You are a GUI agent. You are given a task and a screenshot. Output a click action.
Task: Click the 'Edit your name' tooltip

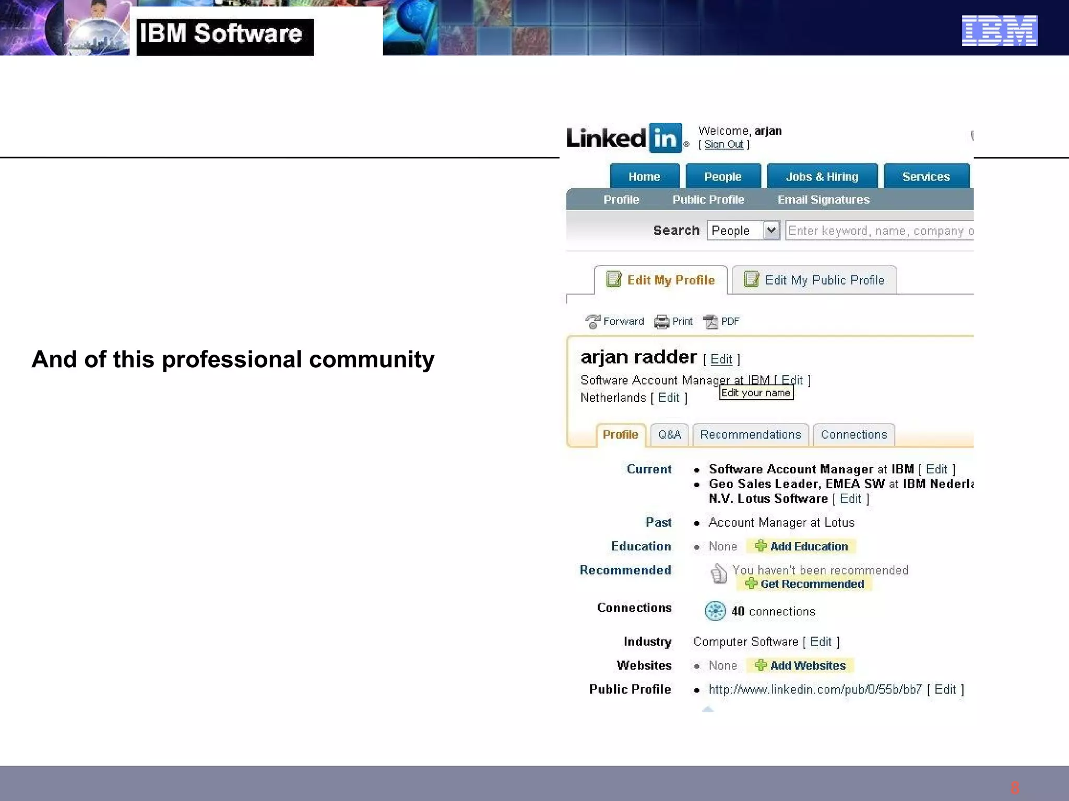(756, 393)
